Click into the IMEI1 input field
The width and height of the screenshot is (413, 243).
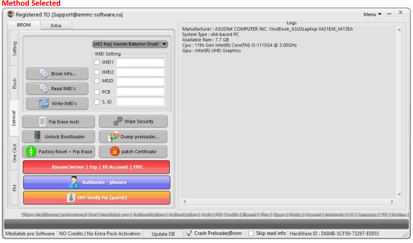click(140, 62)
